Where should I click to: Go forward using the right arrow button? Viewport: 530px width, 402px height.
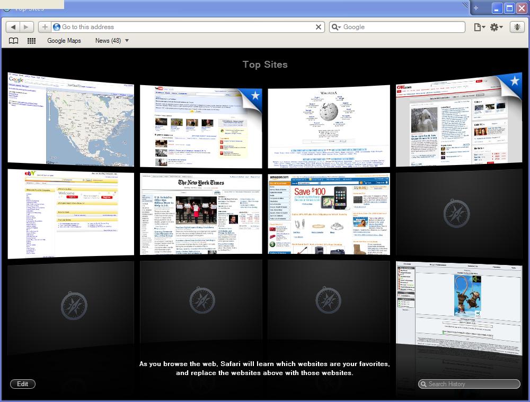click(26, 27)
